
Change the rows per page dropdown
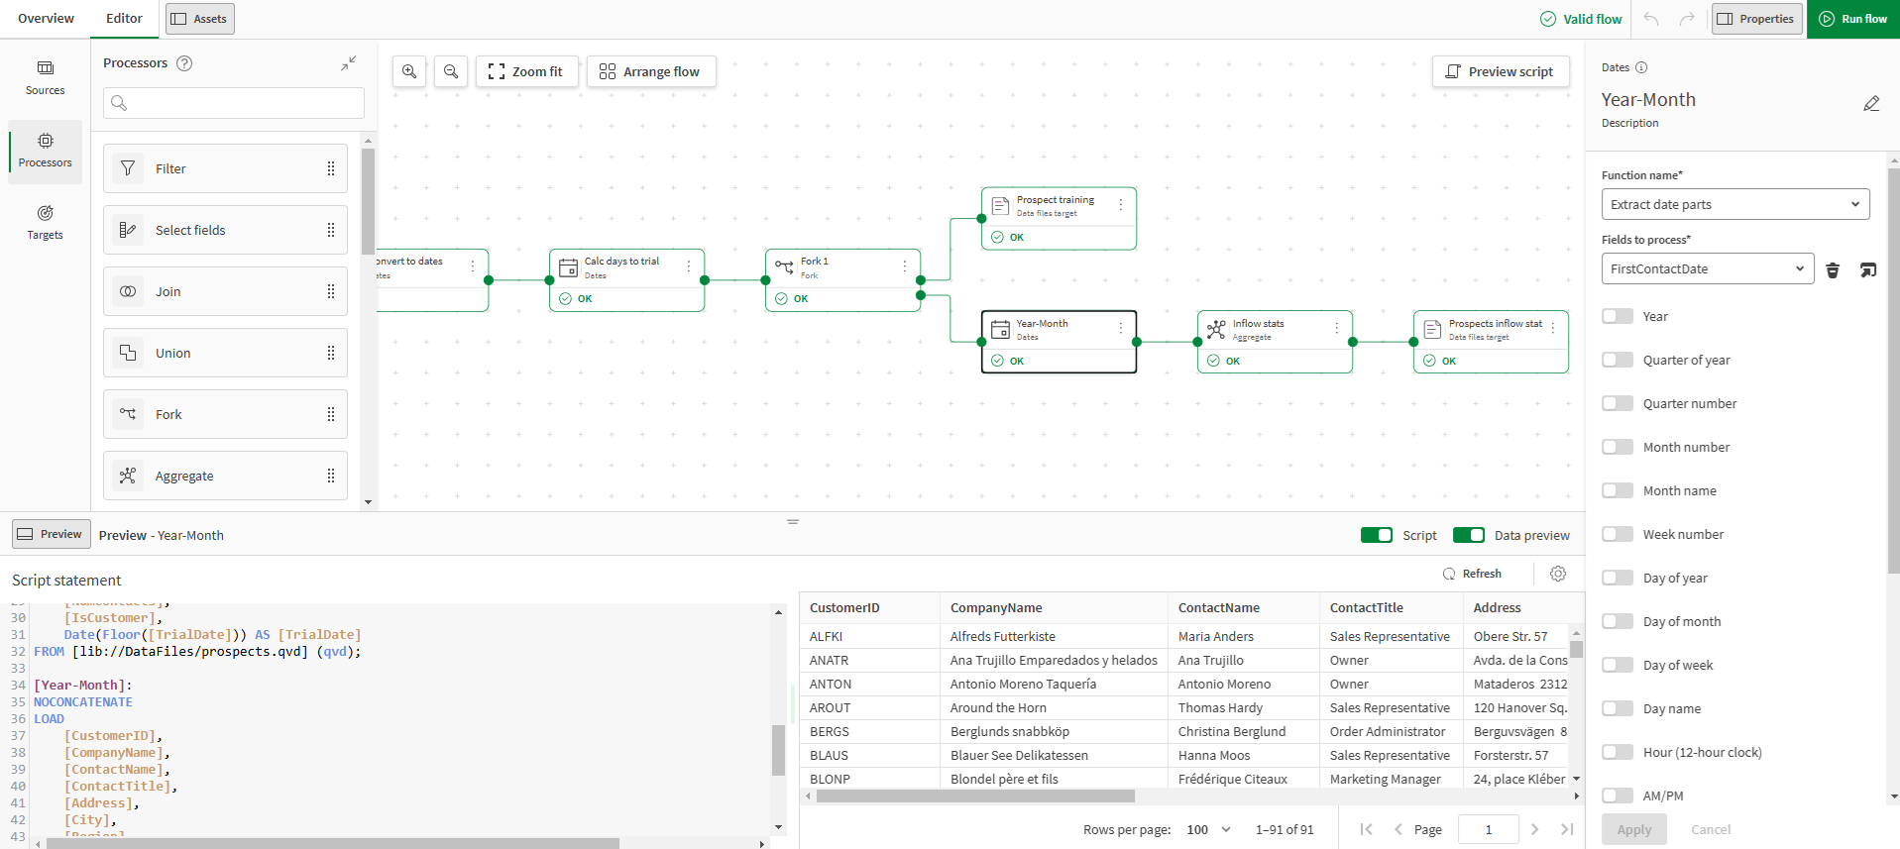pyautogui.click(x=1209, y=829)
